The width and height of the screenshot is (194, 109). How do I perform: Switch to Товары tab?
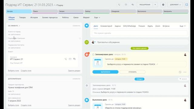click(x=22, y=18)
